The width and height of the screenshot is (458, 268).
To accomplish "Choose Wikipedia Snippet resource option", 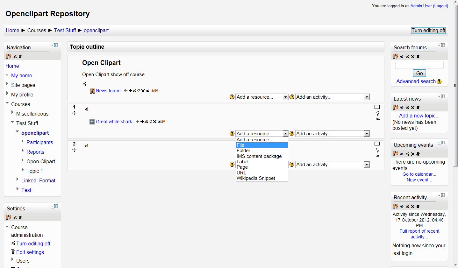I will click(262, 178).
